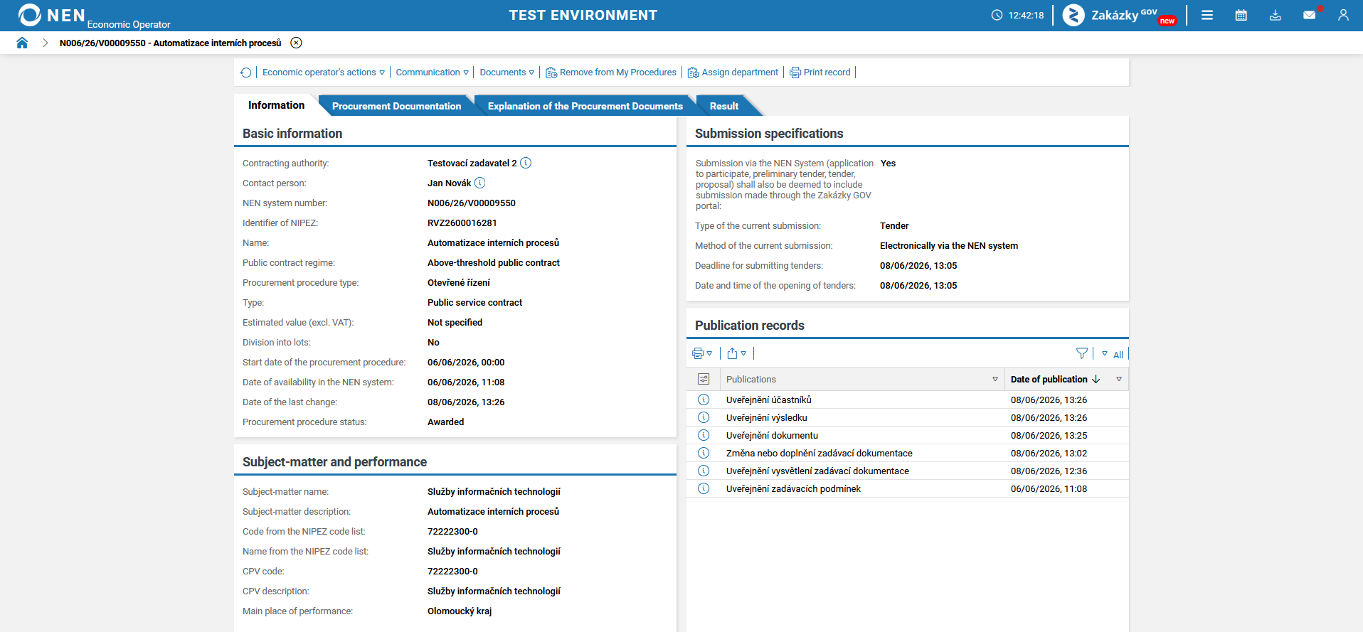The height and width of the screenshot is (632, 1363).
Task: Click the Electronically via the NEN system value
Action: point(949,246)
